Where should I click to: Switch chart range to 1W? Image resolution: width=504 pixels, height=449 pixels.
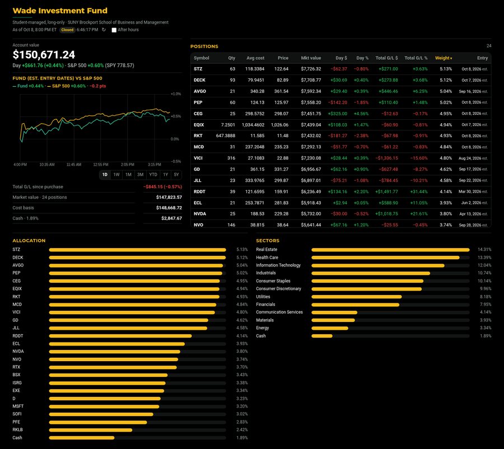116,175
